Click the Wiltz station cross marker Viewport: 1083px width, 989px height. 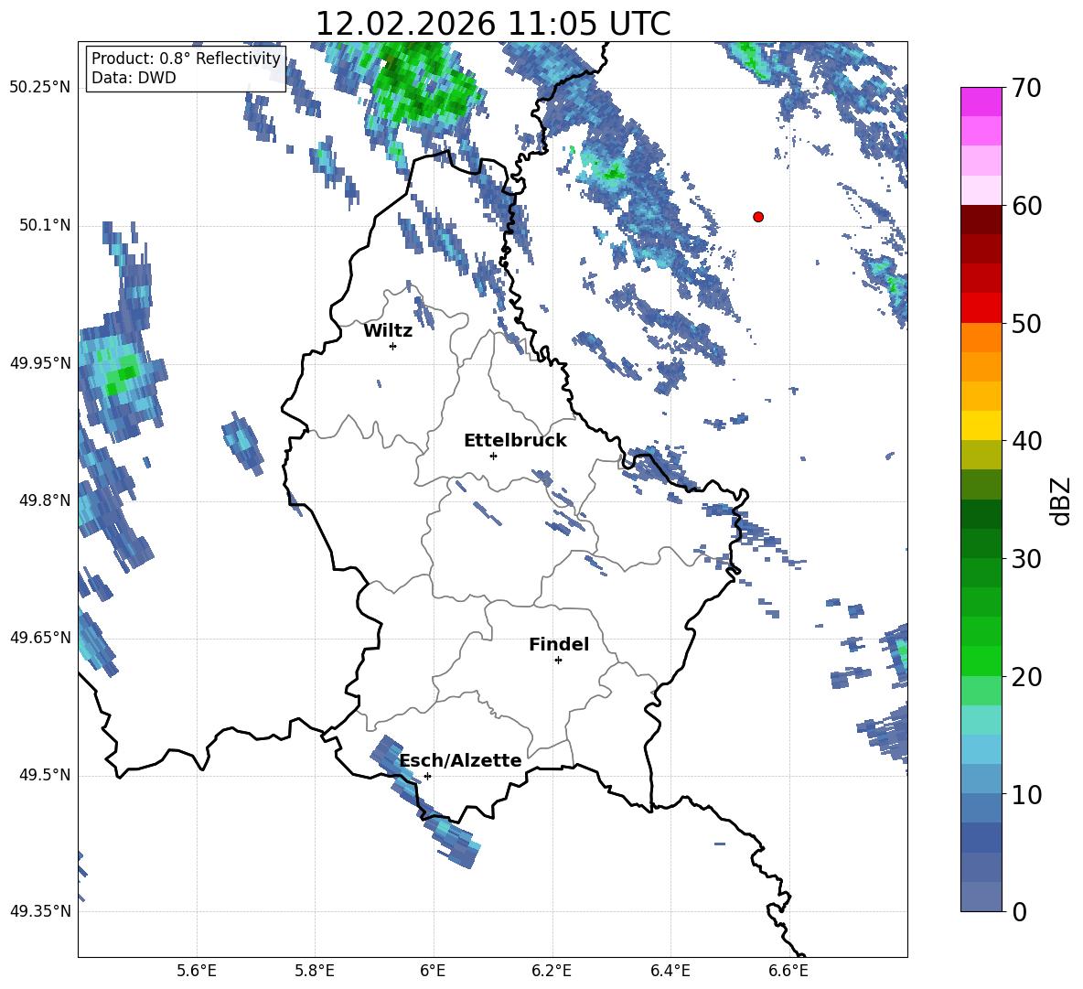393,346
